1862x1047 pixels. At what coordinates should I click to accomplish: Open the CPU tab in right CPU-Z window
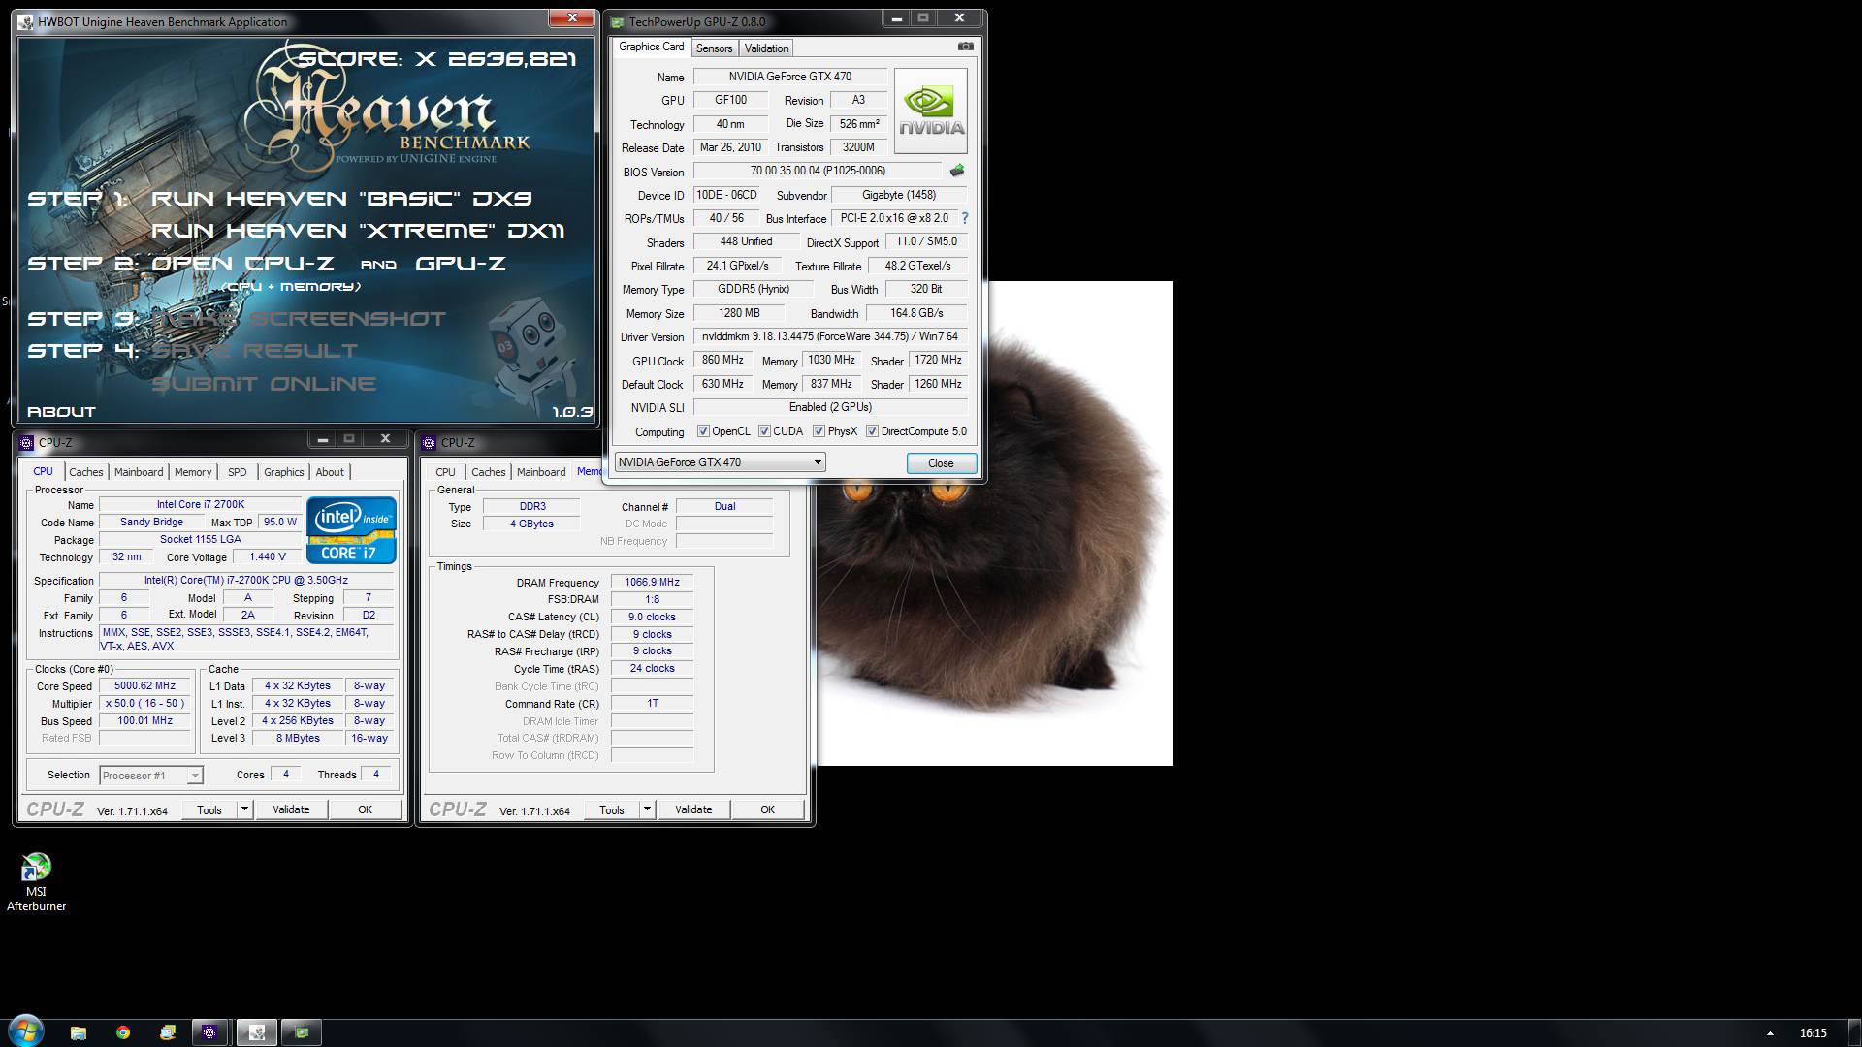pyautogui.click(x=445, y=472)
